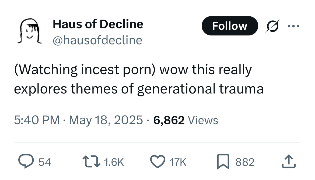
Task: Like the post with heart icon
Action: [158, 161]
